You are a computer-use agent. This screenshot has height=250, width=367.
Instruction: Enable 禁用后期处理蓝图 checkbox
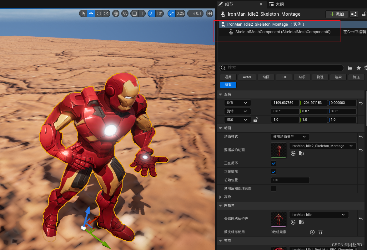(x=274, y=189)
